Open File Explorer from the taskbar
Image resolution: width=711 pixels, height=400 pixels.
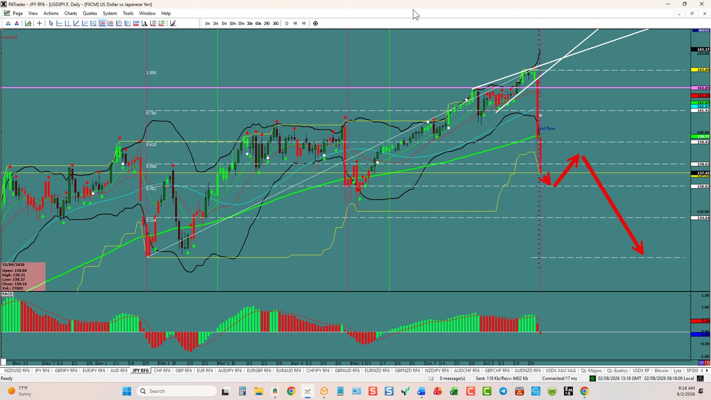coord(258,391)
